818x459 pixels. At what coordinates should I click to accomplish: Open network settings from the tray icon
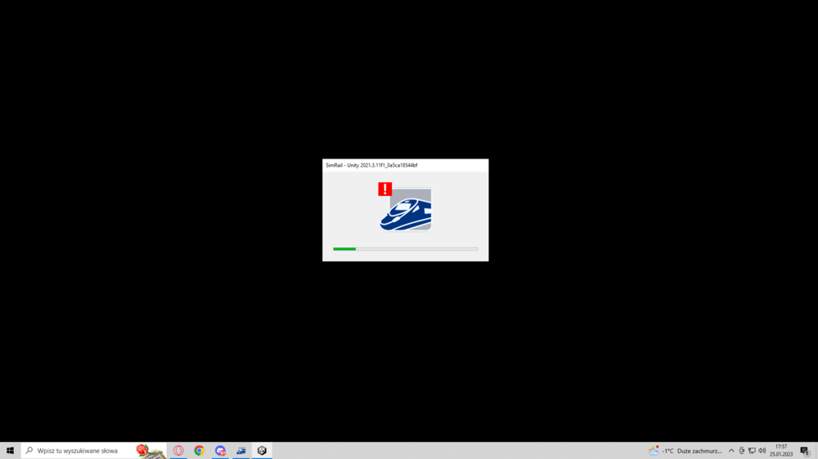point(752,451)
